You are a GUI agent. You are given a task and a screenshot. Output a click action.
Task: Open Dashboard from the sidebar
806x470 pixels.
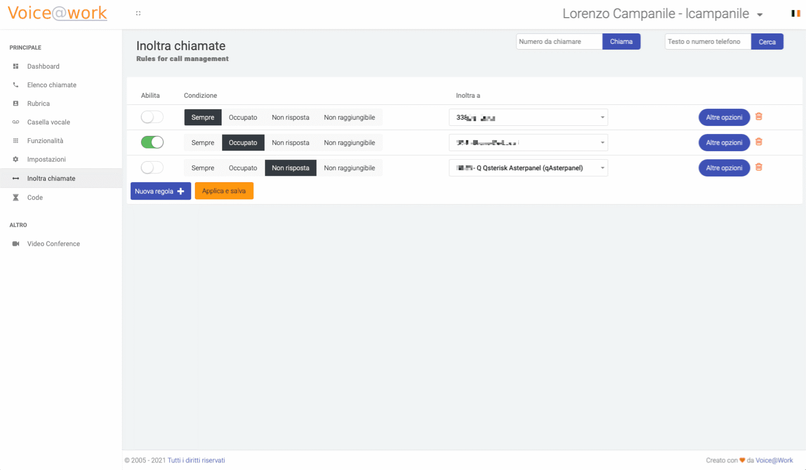tap(43, 66)
